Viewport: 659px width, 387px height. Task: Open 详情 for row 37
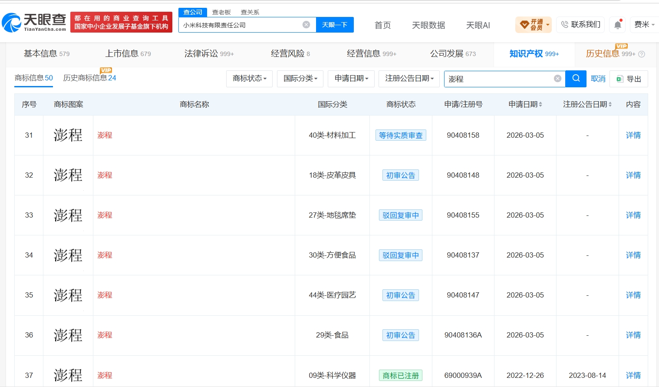point(633,375)
